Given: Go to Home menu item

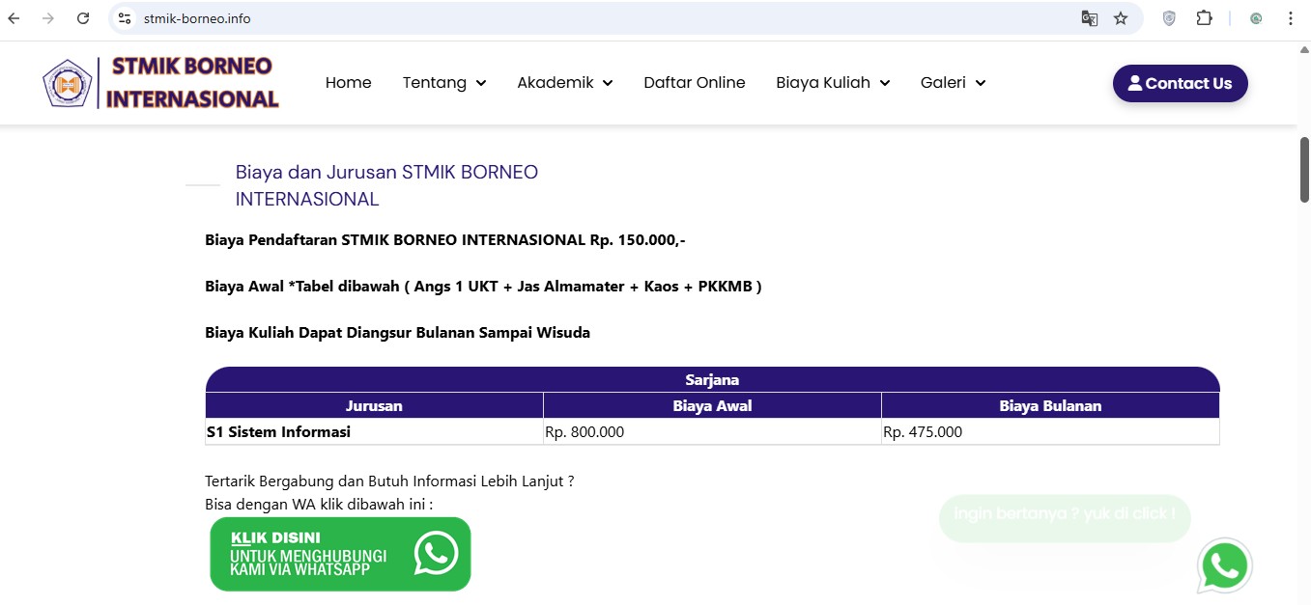Looking at the screenshot, I should [x=349, y=83].
